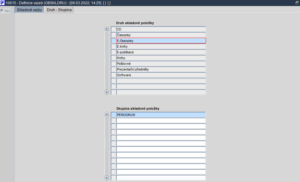Open the Skladové vazby tab
This screenshot has height=182, width=300.
click(x=29, y=10)
